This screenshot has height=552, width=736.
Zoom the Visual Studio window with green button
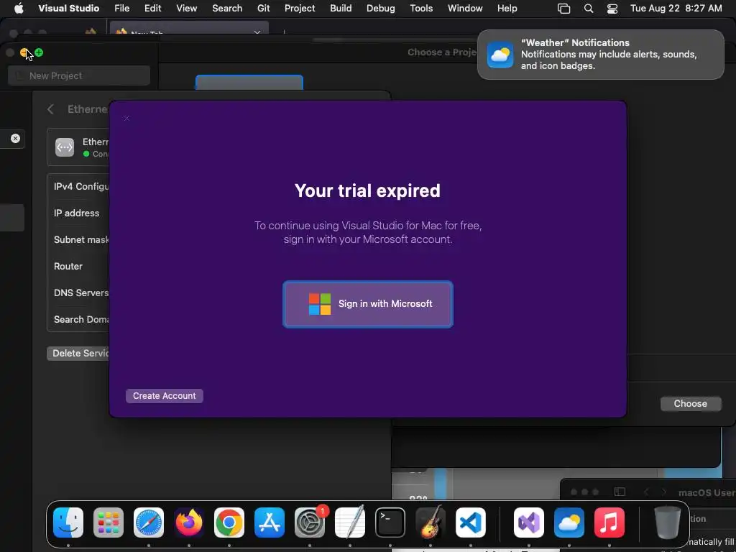[39, 52]
